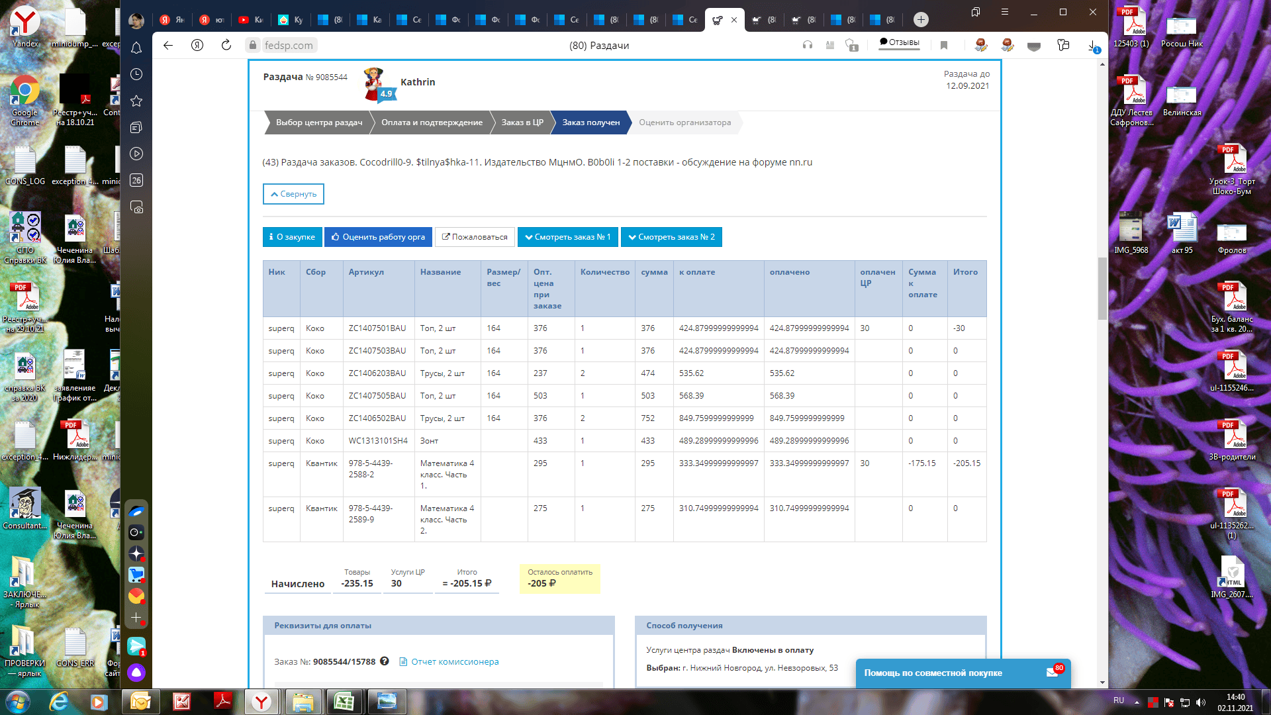
Task: Select the Оплата и подтверждение step tab
Action: tap(432, 122)
